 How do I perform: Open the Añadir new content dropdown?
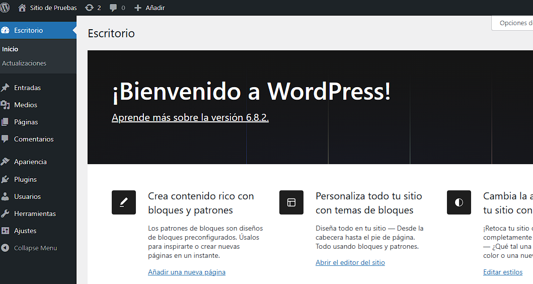point(149,8)
